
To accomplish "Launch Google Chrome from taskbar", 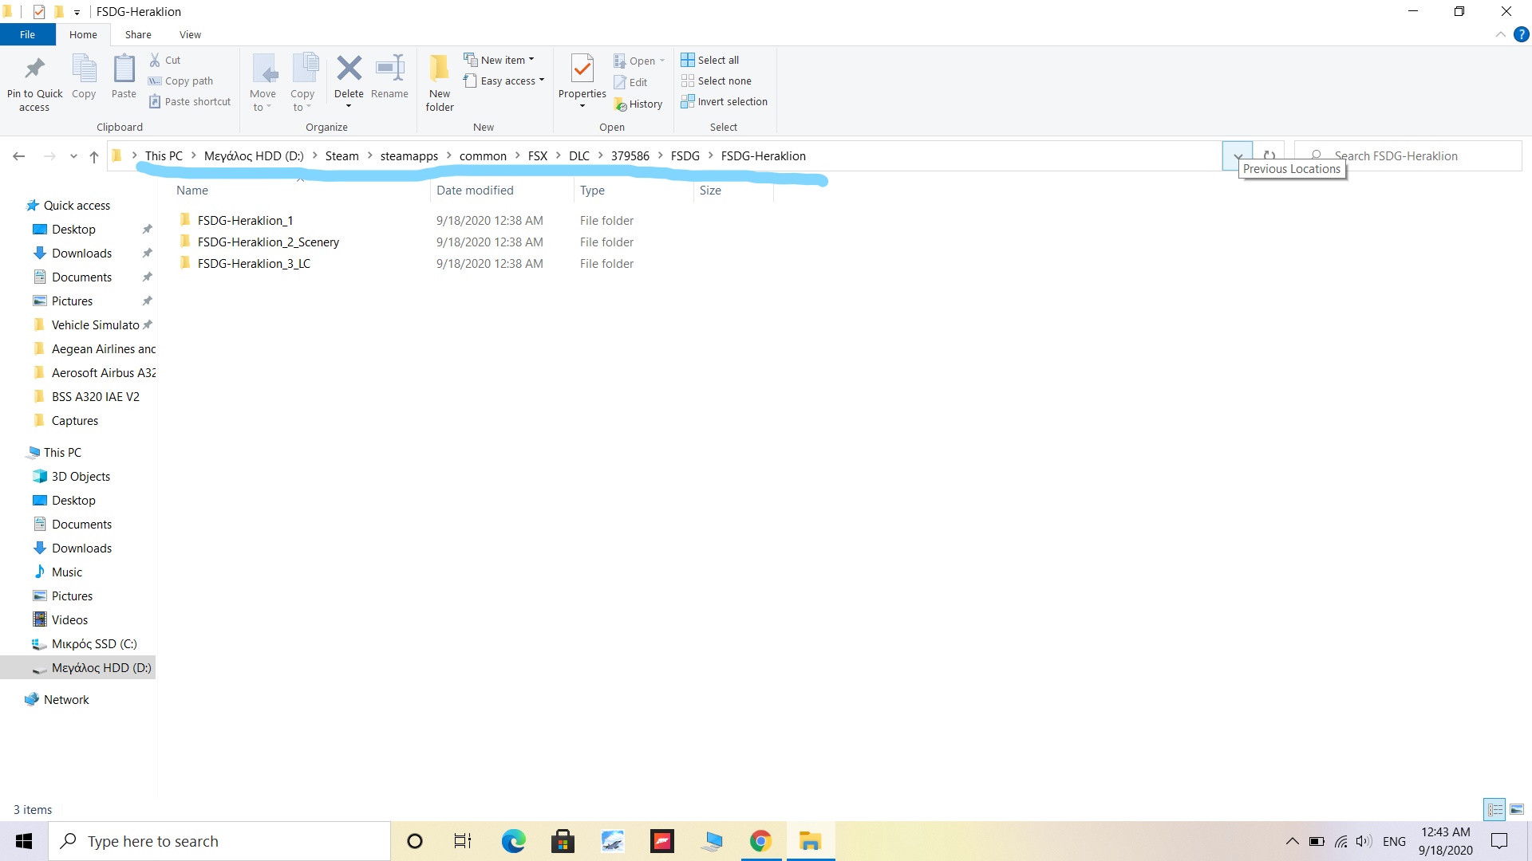I will 760,841.
